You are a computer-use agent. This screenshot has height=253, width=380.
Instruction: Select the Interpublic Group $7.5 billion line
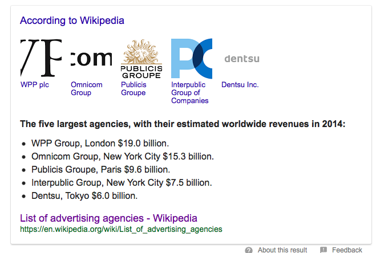pos(122,182)
